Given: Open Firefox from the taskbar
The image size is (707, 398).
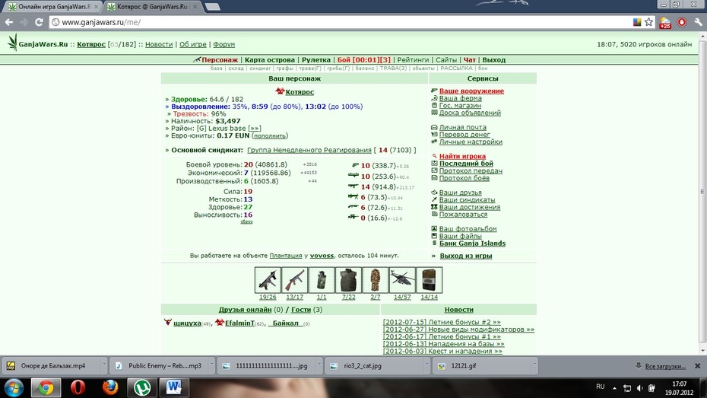Looking at the screenshot, I should pyautogui.click(x=110, y=387).
